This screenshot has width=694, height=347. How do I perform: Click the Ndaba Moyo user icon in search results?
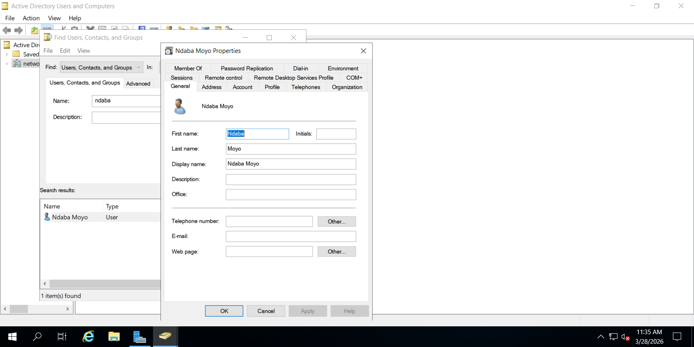point(47,217)
